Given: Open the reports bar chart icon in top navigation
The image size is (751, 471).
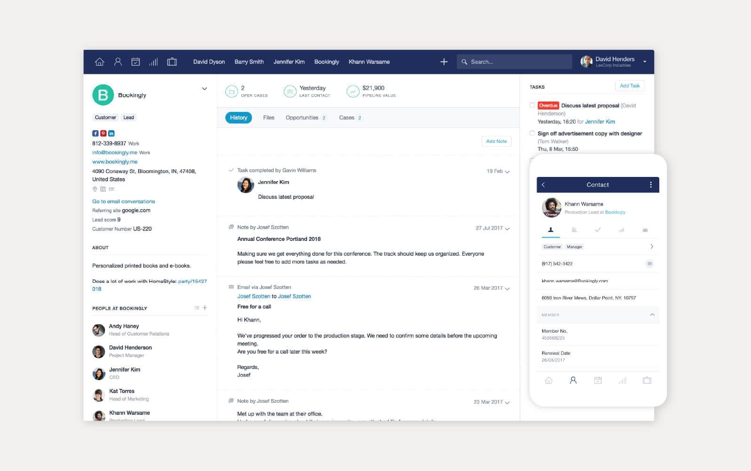Looking at the screenshot, I should pyautogui.click(x=153, y=62).
